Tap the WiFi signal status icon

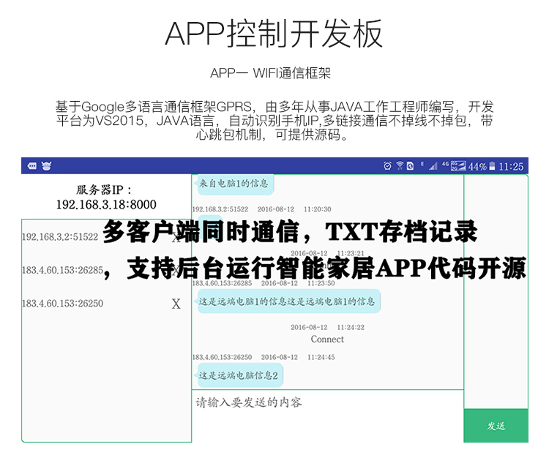pyautogui.click(x=400, y=166)
